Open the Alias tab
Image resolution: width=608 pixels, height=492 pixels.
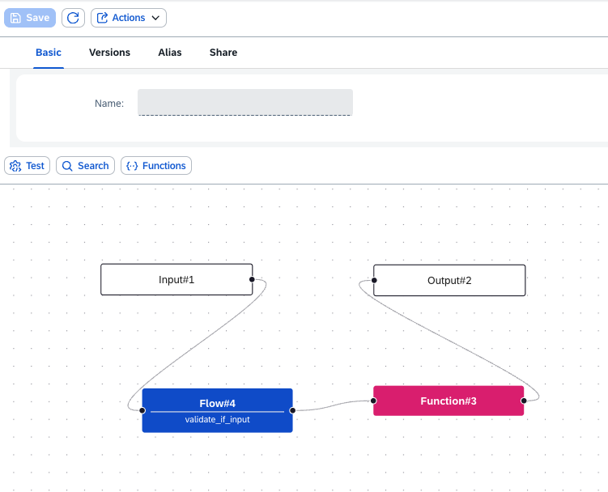(x=170, y=53)
